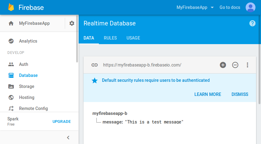Click the link icon beside database URL
261x144 pixels.
click(95, 65)
